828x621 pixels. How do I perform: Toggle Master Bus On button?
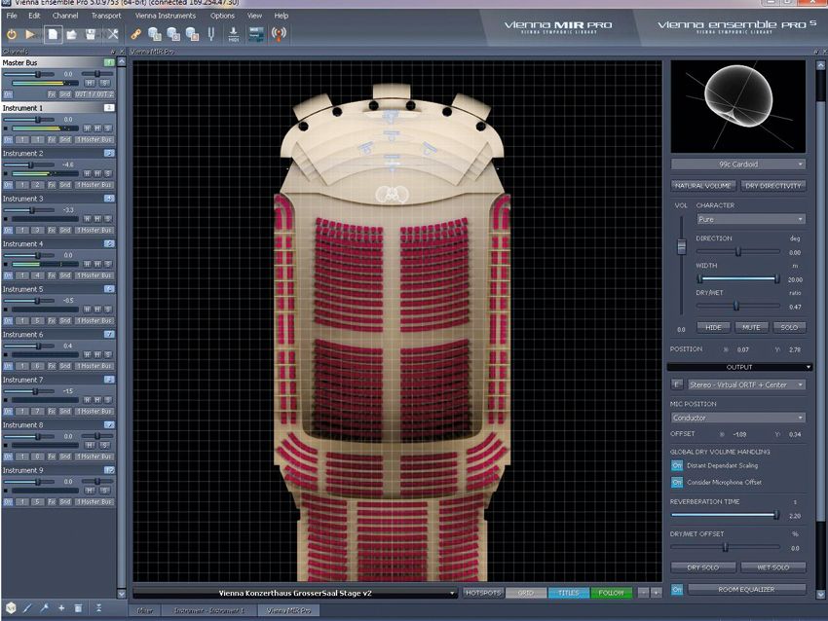click(x=8, y=94)
